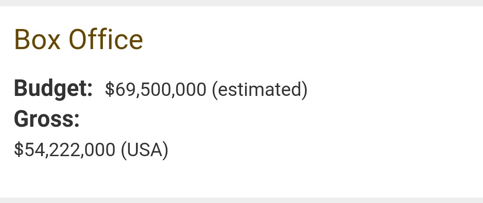The image size is (483, 203).
Task: Select the bold Gross: label
Action: (x=47, y=119)
